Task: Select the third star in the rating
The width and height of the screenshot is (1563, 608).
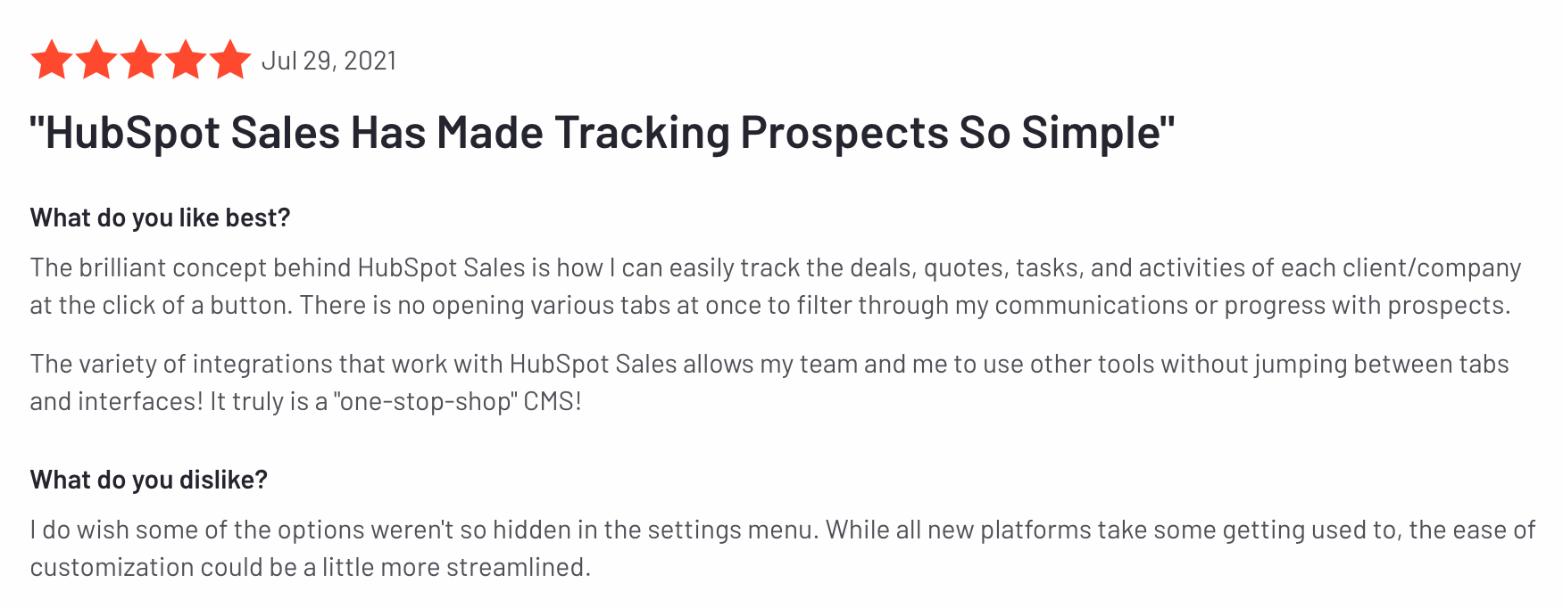Action: coord(141,60)
